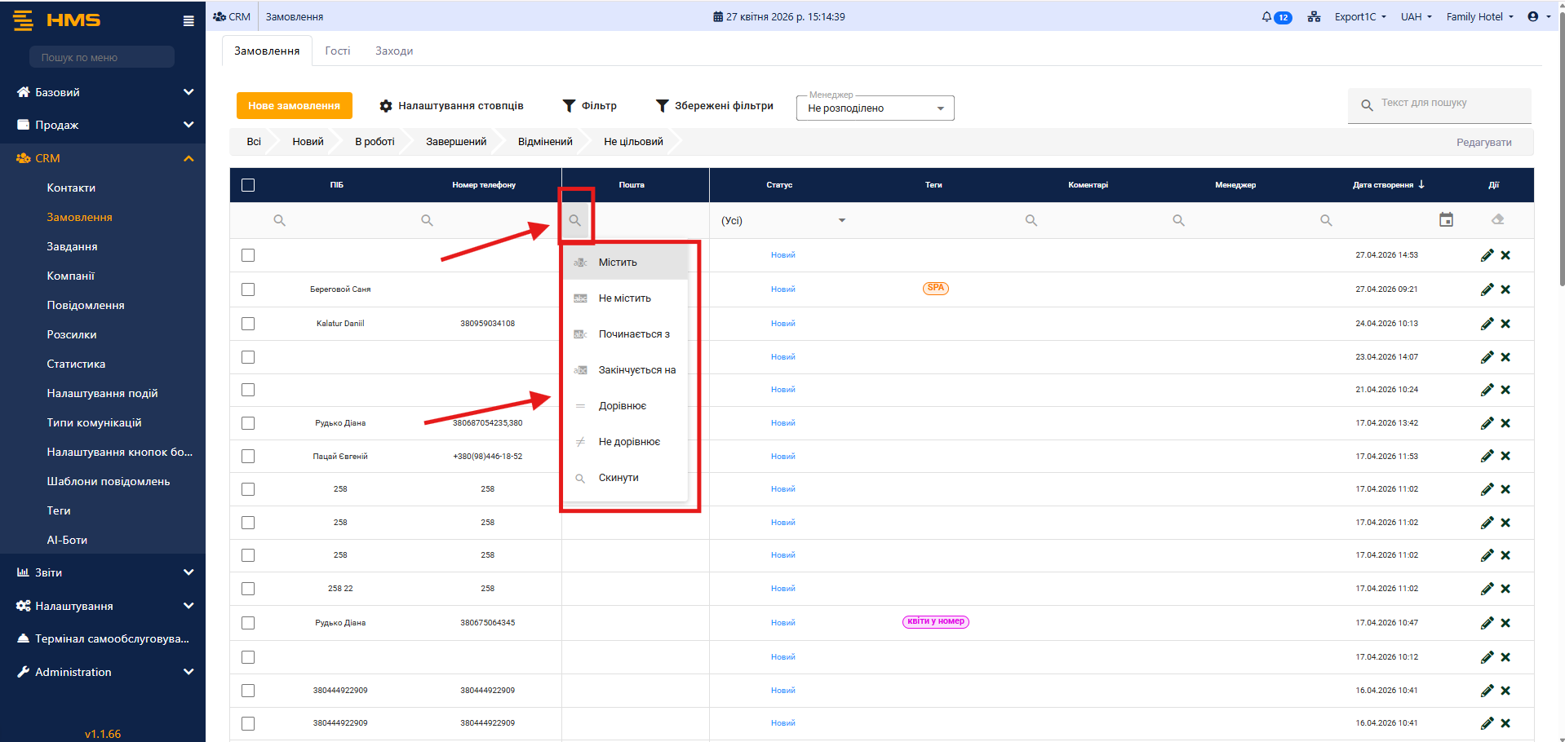Open the calendar icon in the date filter
This screenshot has height=742, width=1565.
click(x=1446, y=220)
